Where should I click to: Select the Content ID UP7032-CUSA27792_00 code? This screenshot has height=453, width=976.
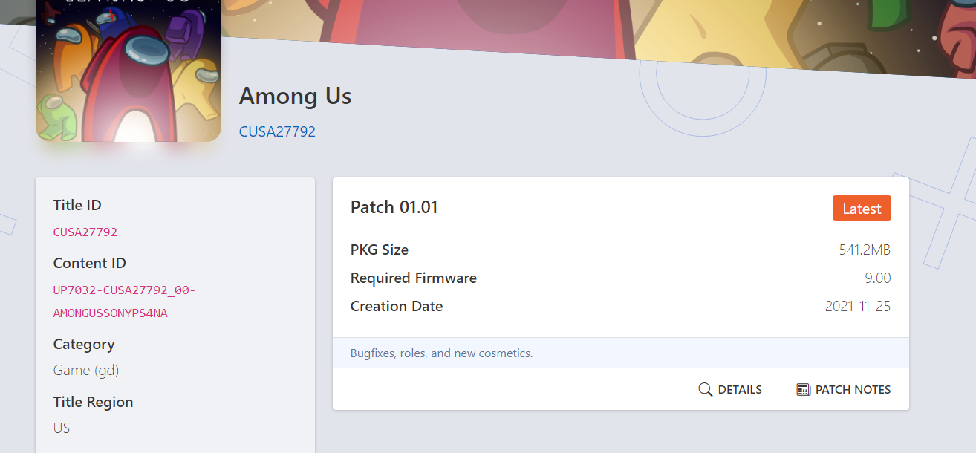[x=125, y=290]
